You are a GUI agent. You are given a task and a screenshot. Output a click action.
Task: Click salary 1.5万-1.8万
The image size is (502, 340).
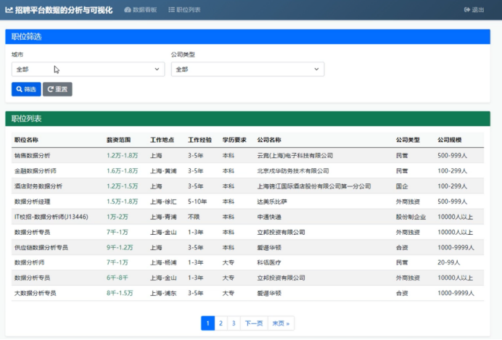click(x=123, y=202)
